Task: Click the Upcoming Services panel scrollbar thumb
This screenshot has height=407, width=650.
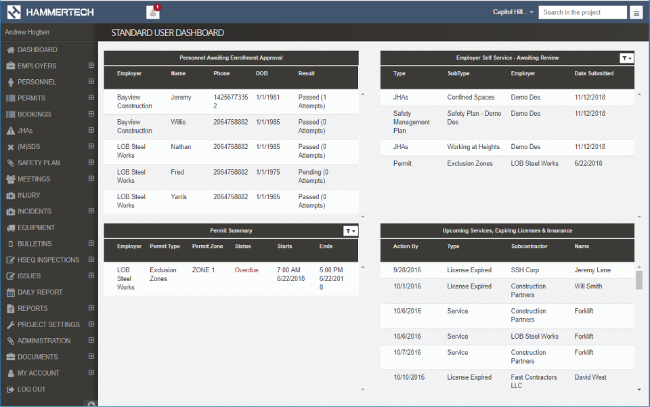Action: (638, 280)
